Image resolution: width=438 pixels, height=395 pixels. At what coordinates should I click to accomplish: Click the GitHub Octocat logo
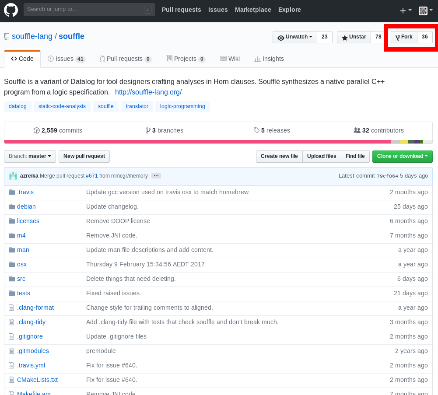click(11, 10)
